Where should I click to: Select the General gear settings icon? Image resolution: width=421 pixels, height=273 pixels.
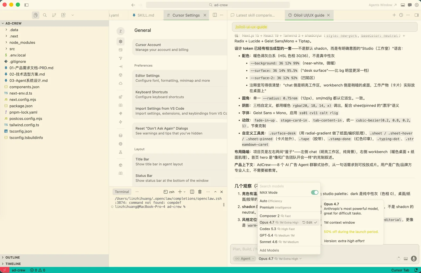121,41
